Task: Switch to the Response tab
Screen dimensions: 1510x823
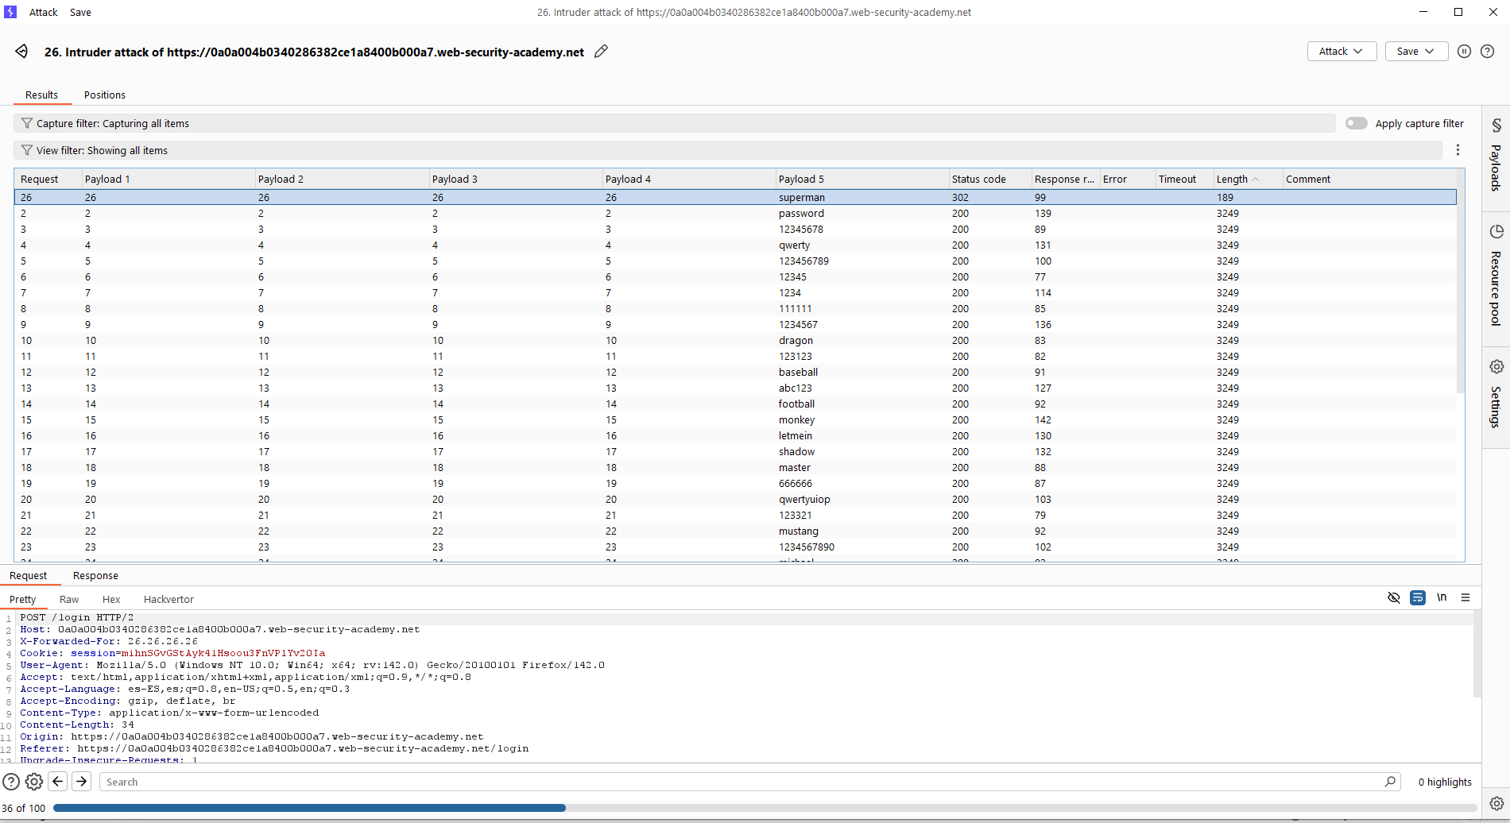Action: click(95, 575)
